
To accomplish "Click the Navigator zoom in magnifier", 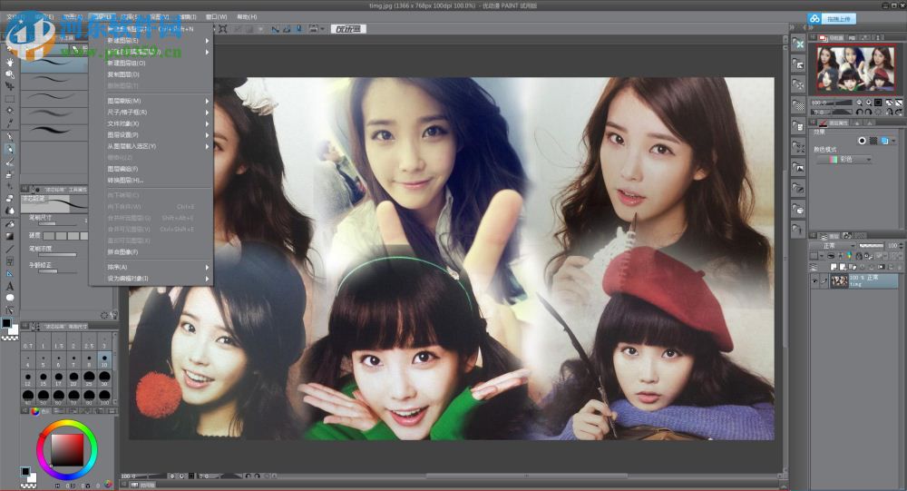I will point(869,103).
